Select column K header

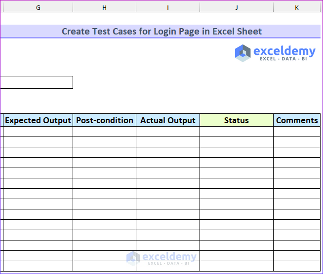coord(297,7)
